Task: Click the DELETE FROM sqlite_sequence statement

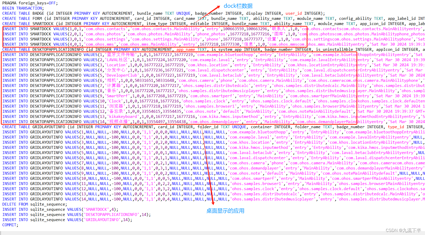Action: click(35, 204)
